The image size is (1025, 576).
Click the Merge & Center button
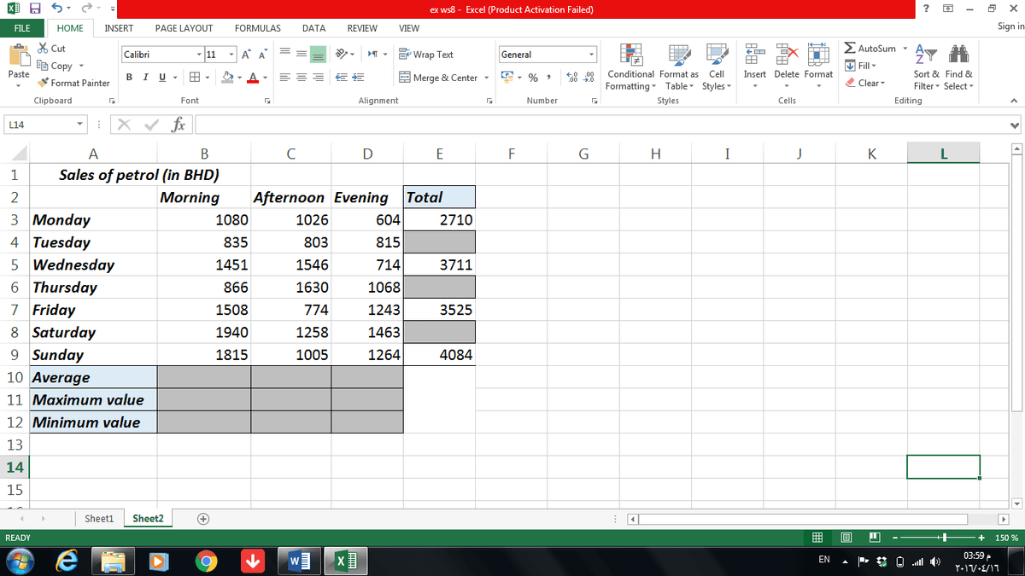click(439, 78)
